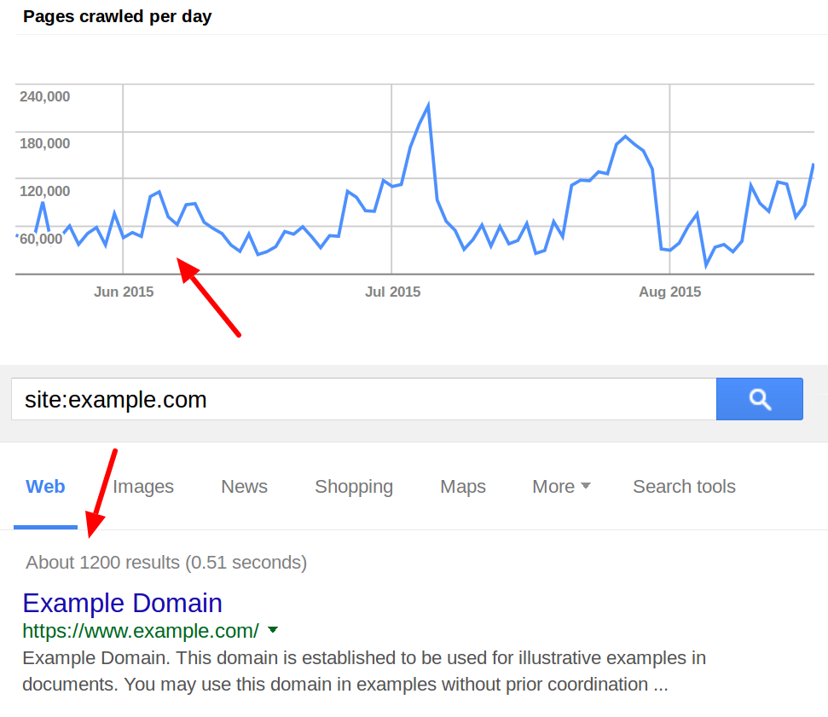
Task: Open the green arrow beside example.com URL
Action: (273, 631)
